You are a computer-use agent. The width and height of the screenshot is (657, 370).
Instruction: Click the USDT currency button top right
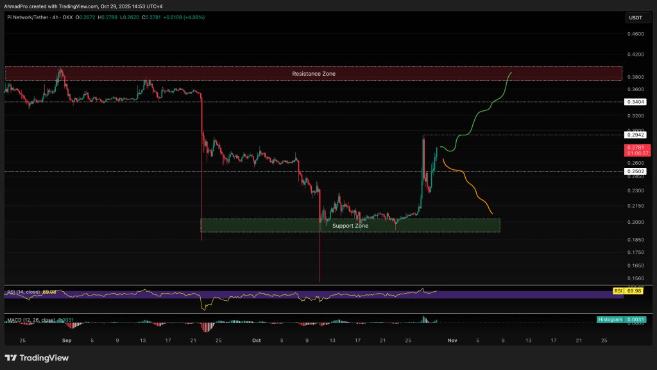637,17
